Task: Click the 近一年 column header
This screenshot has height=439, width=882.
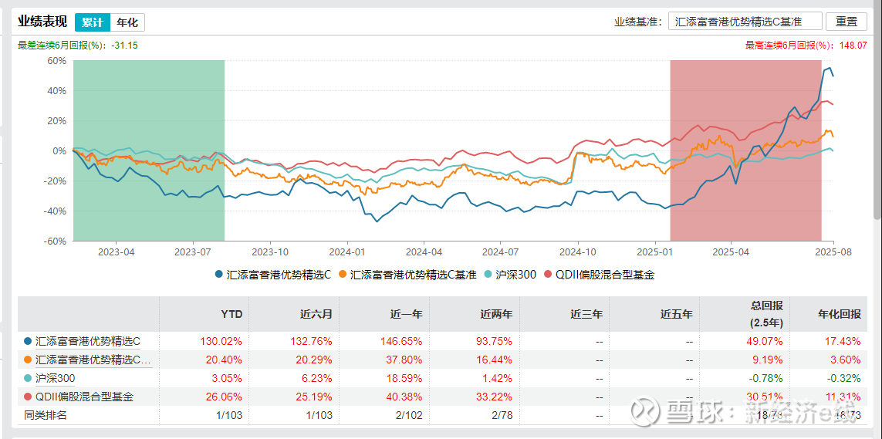Action: tap(406, 314)
